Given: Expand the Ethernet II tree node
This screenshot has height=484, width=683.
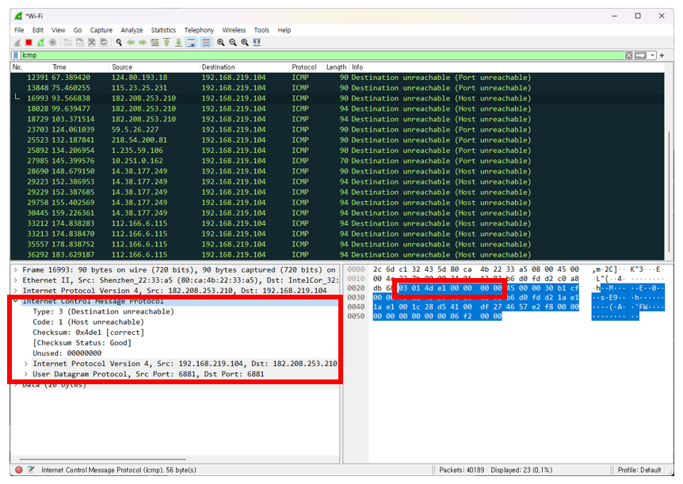Looking at the screenshot, I should (16, 280).
